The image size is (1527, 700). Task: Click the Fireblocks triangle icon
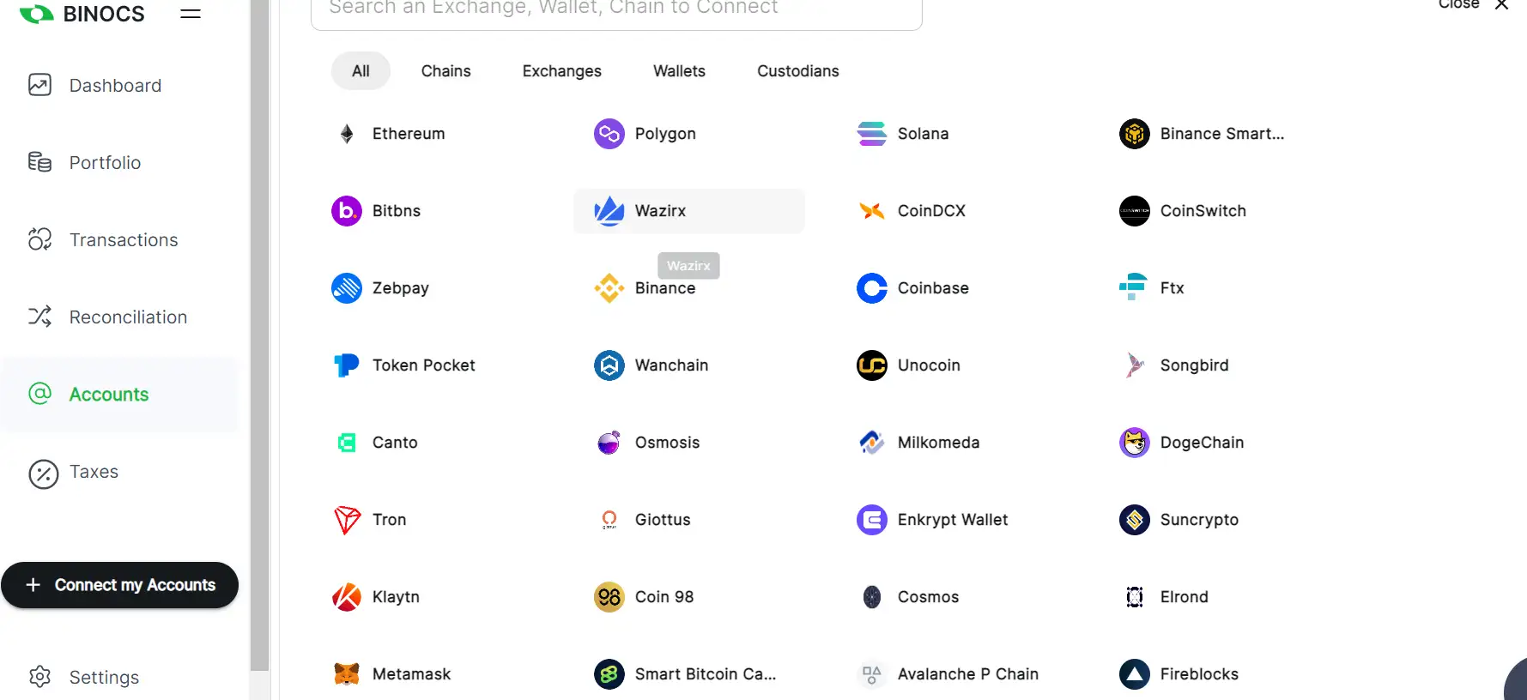tap(1135, 674)
